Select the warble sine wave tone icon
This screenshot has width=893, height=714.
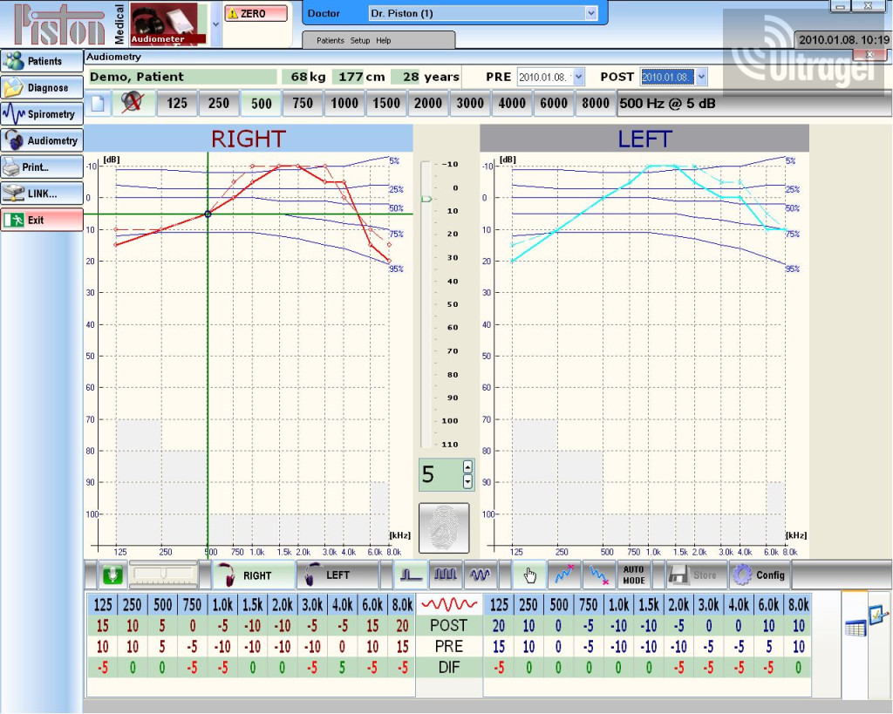pyautogui.click(x=479, y=575)
